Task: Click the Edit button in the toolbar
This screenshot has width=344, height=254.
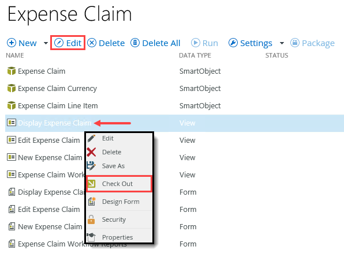Action: (x=68, y=43)
